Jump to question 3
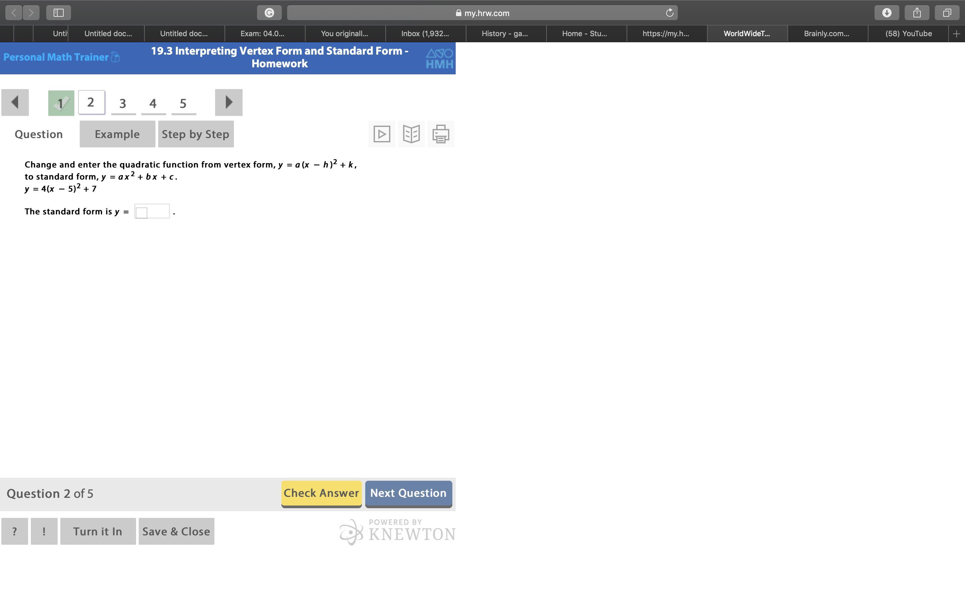This screenshot has width=965, height=603. (x=123, y=104)
